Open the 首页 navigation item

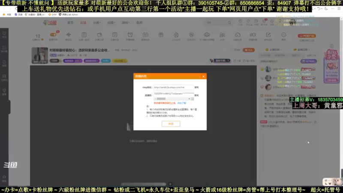pyautogui.click(x=70, y=23)
